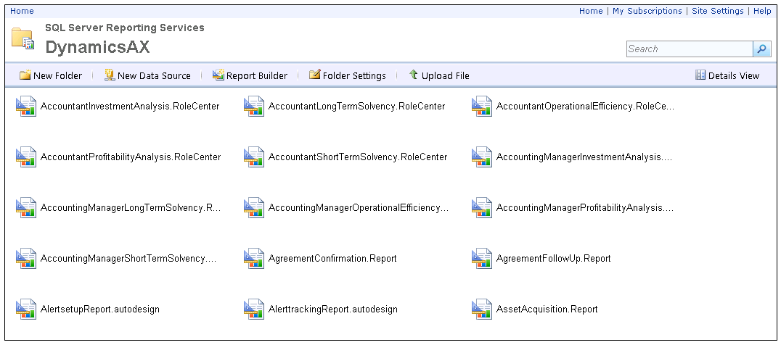Open AccountingManagerLongTermSolvency report name link
The width and height of the screenshot is (781, 345).
point(131,207)
